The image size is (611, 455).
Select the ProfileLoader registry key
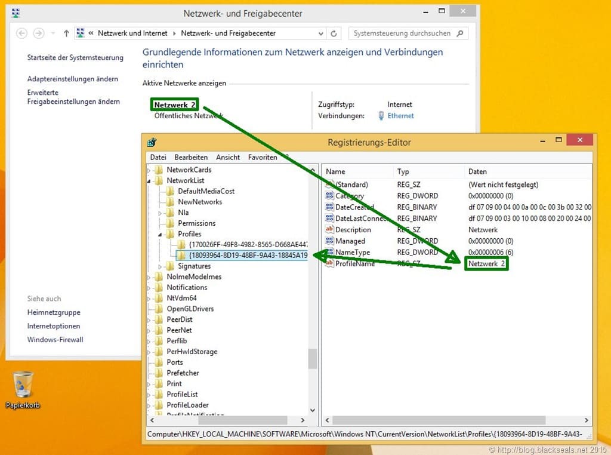coord(188,405)
